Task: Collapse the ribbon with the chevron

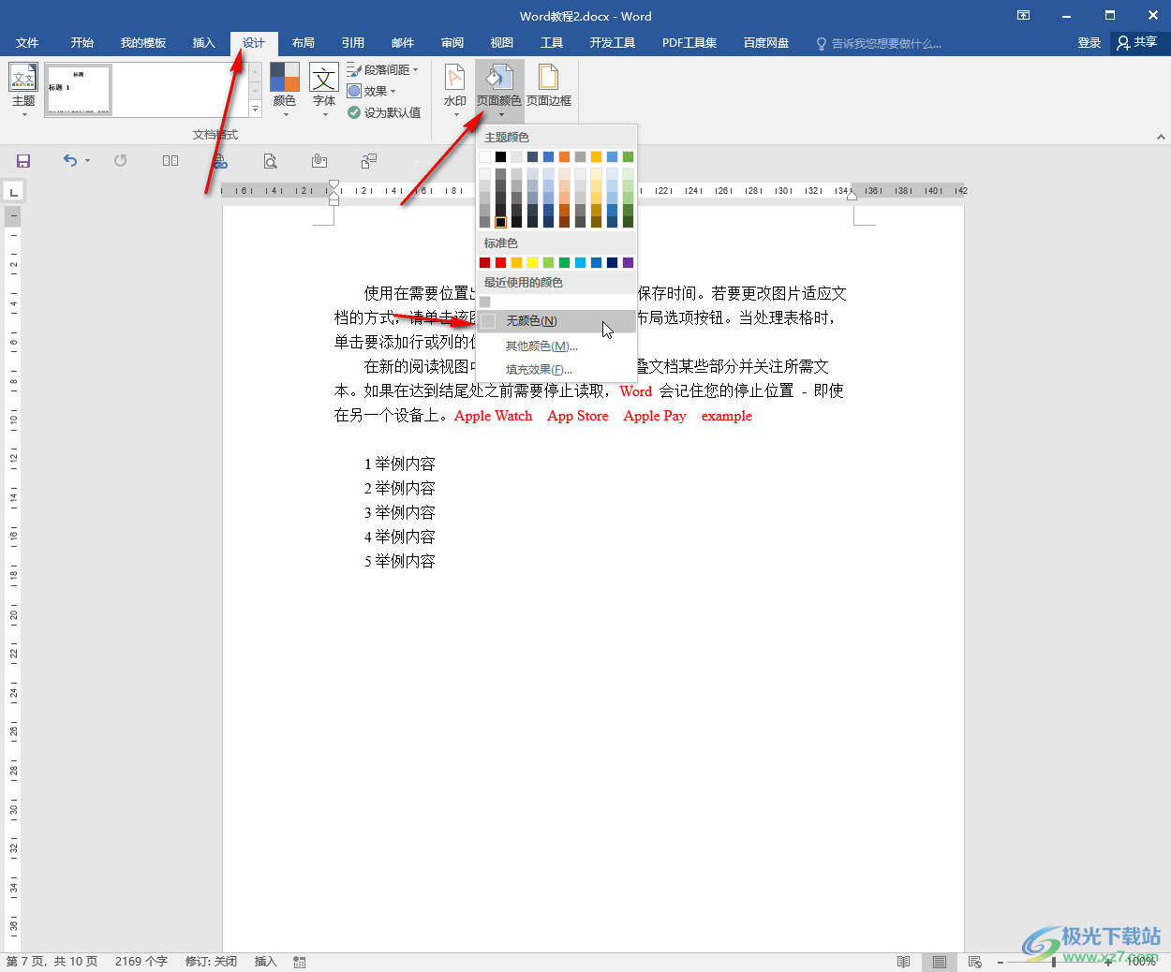Action: [x=1161, y=137]
